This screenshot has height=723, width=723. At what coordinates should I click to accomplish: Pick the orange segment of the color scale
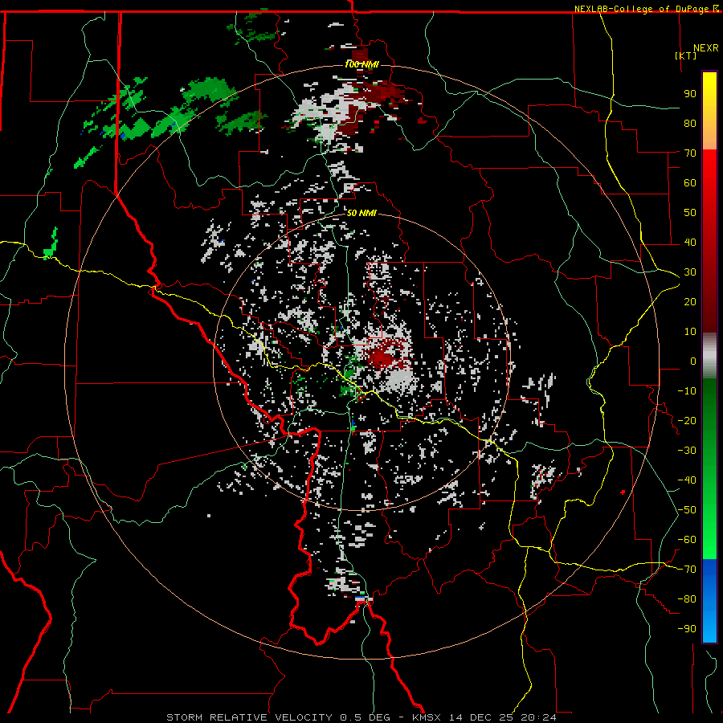(709, 135)
